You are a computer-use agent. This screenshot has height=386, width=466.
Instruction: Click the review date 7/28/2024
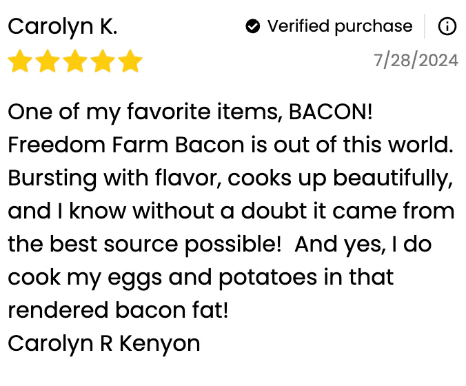(x=416, y=61)
